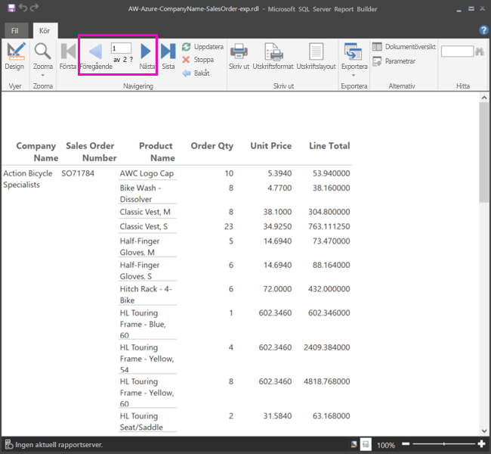Click the zoom out minus button
Screen dimensions: 491x454
[406, 443]
